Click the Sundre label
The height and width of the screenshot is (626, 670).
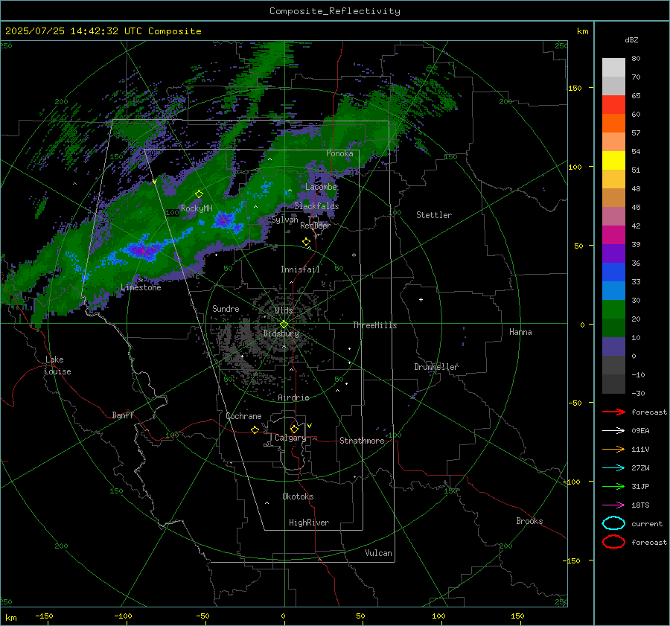tap(226, 309)
